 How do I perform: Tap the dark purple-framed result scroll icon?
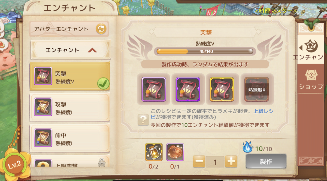pyautogui.click(x=188, y=89)
